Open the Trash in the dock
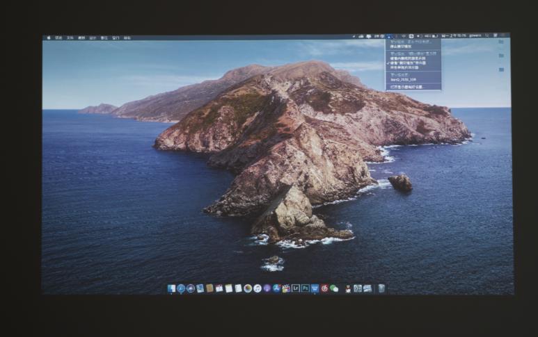 [381, 288]
